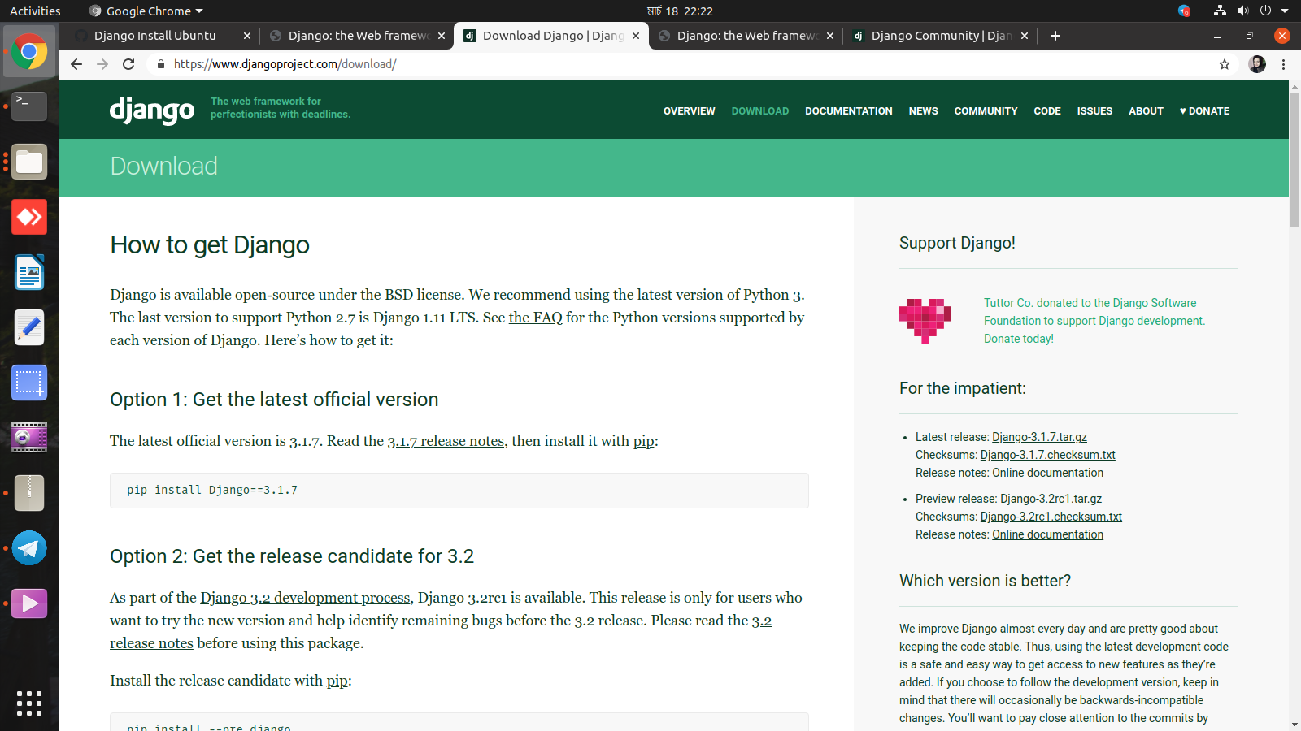The height and width of the screenshot is (731, 1301).
Task: Go to Community in site navigation
Action: tap(986, 111)
